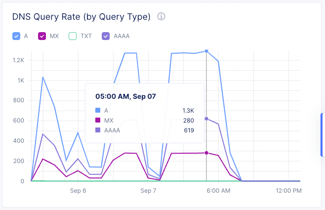Select the 6:00 AM axis tick label
Screen dimensions: 325x210
click(x=218, y=190)
